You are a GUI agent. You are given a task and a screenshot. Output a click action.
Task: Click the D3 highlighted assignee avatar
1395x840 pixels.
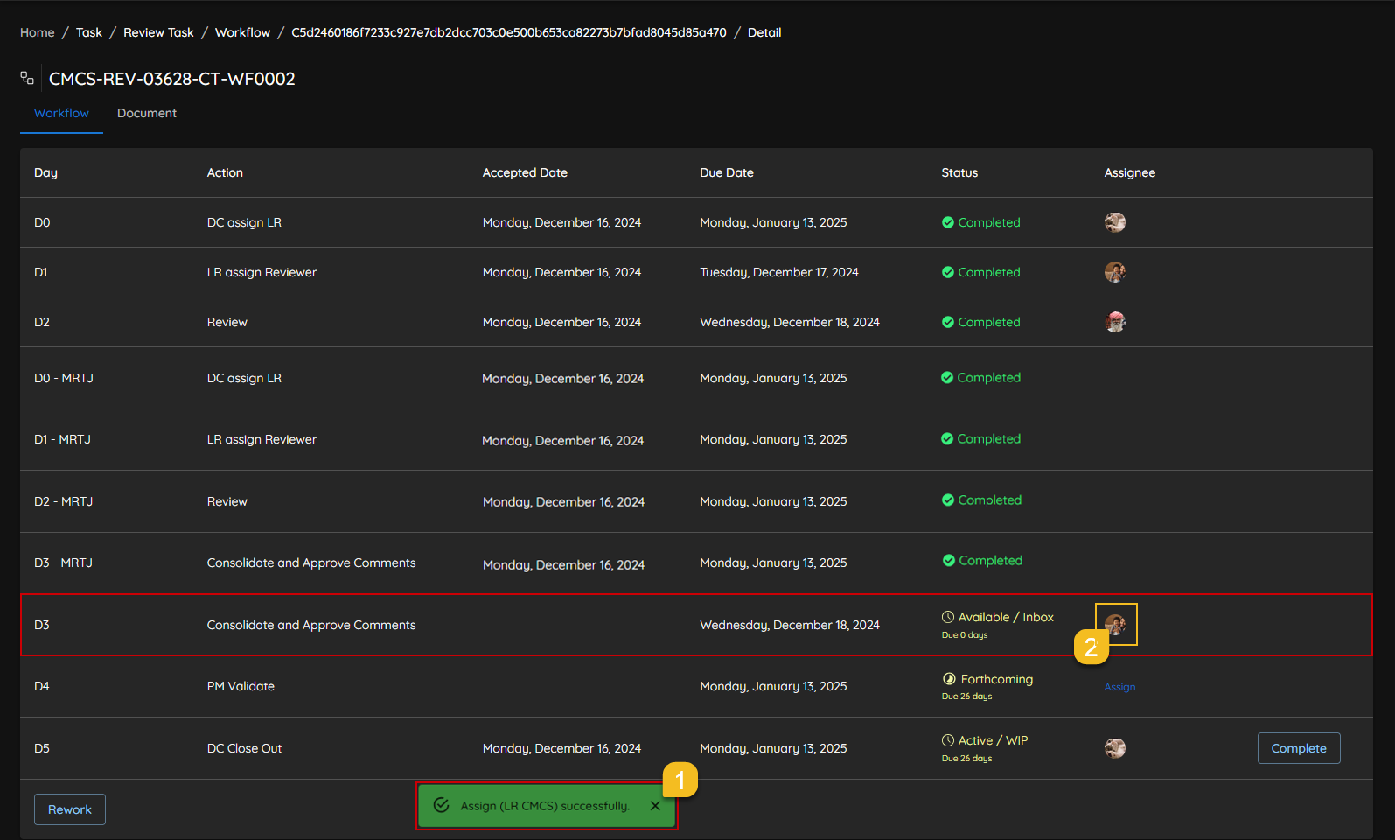pos(1115,624)
